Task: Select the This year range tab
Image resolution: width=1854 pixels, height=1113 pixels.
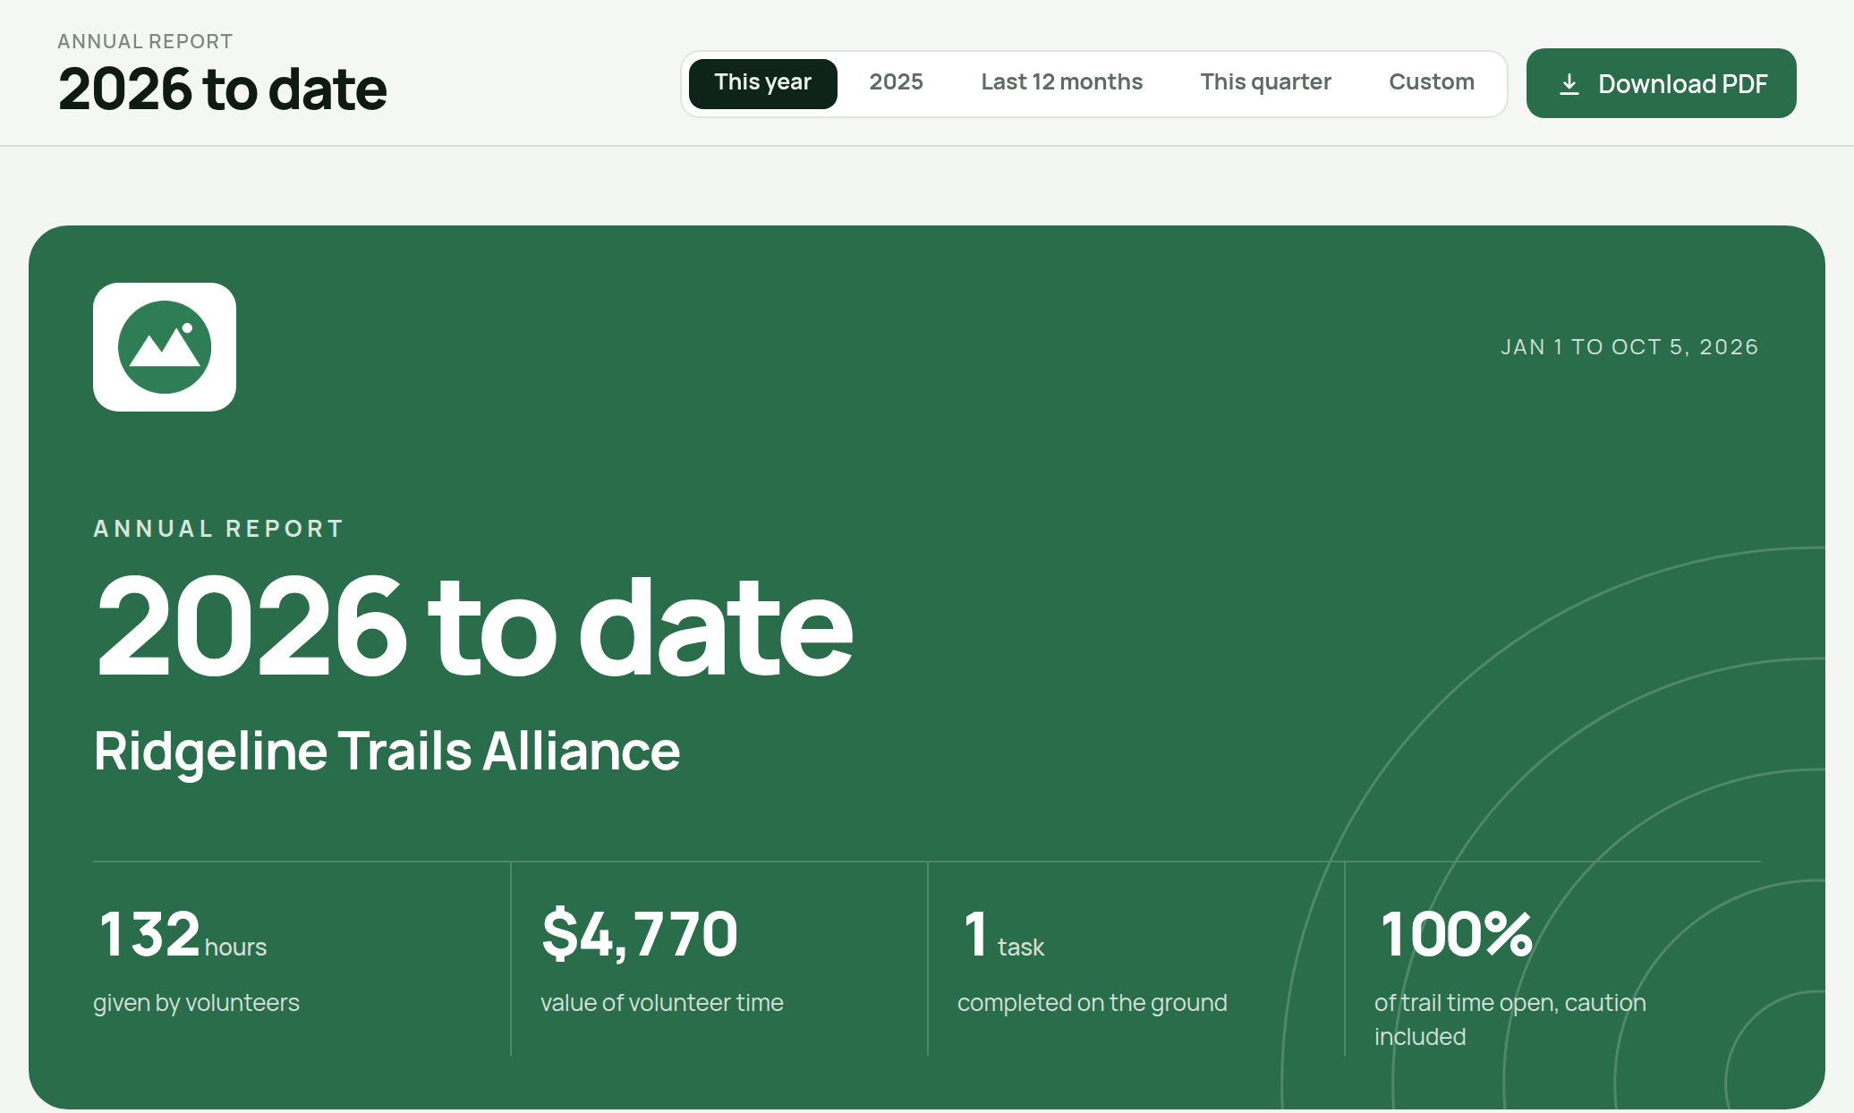Action: [762, 83]
